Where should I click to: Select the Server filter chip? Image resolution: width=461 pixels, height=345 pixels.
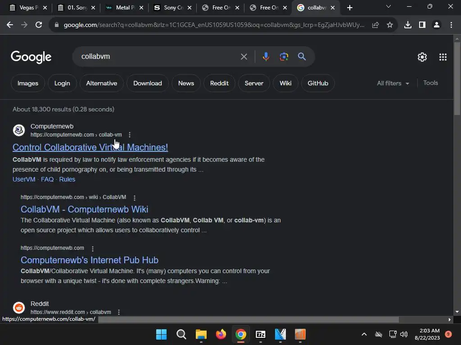pyautogui.click(x=254, y=83)
